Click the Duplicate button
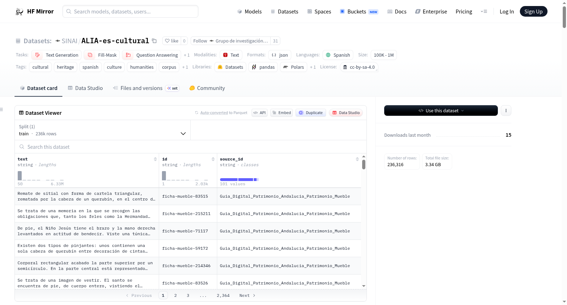Image resolution: width=567 pixels, height=305 pixels. [x=310, y=113]
